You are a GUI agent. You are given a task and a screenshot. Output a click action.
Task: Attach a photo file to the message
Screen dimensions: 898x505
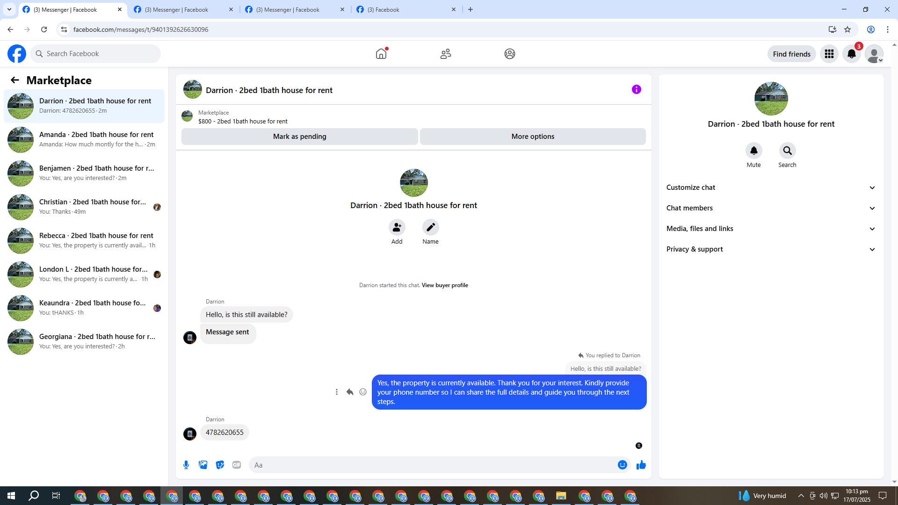coord(203,465)
